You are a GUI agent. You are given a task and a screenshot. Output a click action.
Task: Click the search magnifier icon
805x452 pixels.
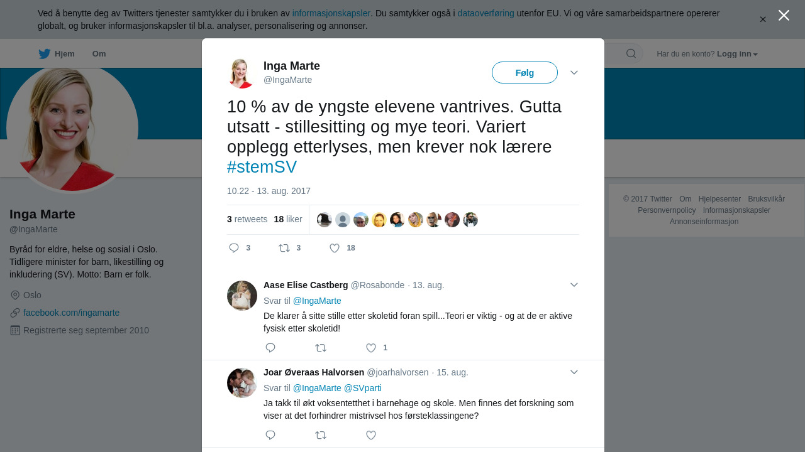click(631, 53)
